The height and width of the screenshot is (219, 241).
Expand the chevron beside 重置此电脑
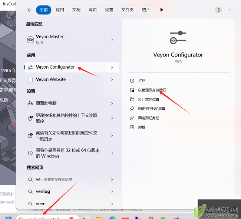(x=112, y=103)
